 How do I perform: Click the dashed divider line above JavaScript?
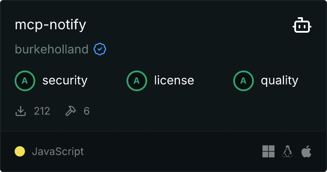click(x=163, y=131)
